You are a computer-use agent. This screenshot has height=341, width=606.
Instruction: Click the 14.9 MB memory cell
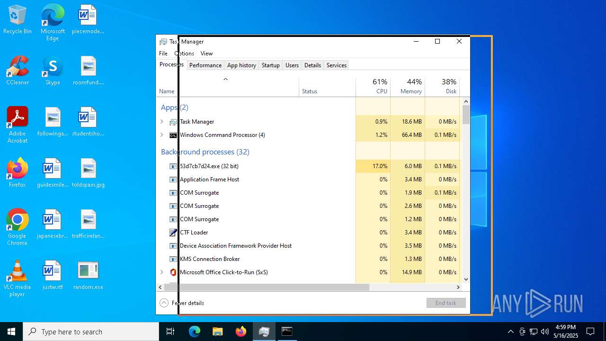[x=408, y=272]
